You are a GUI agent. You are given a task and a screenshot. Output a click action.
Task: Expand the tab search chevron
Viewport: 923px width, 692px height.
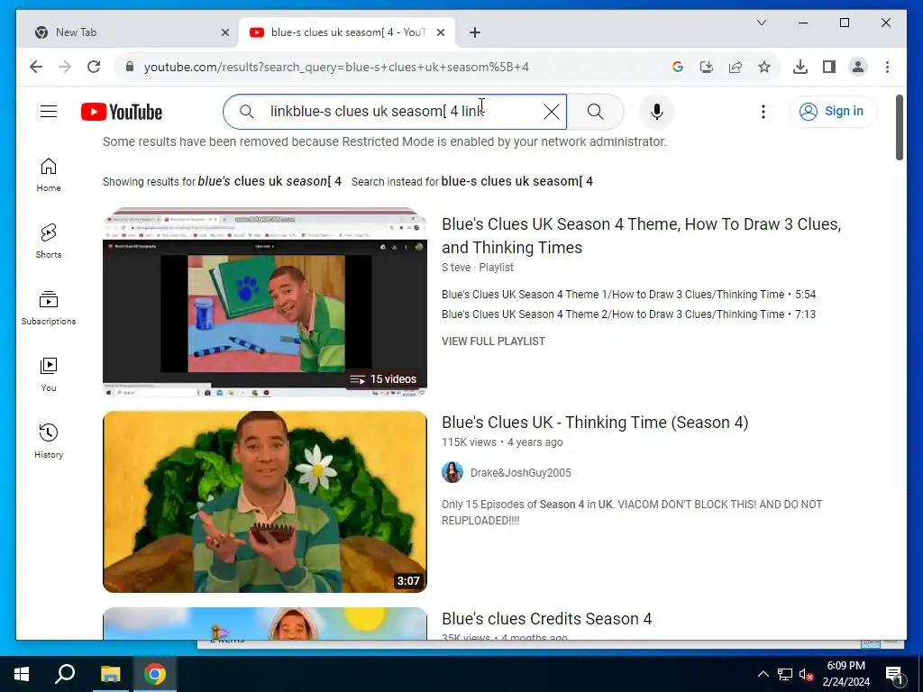(761, 23)
